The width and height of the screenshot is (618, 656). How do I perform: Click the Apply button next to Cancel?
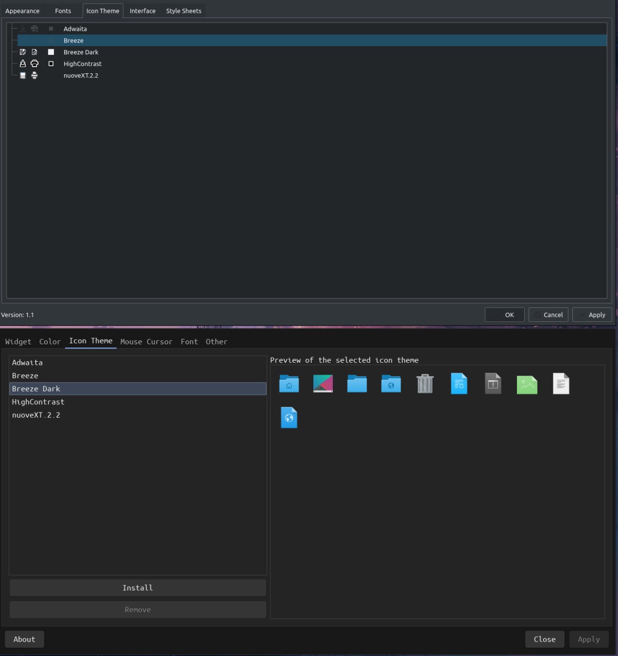pyautogui.click(x=592, y=315)
